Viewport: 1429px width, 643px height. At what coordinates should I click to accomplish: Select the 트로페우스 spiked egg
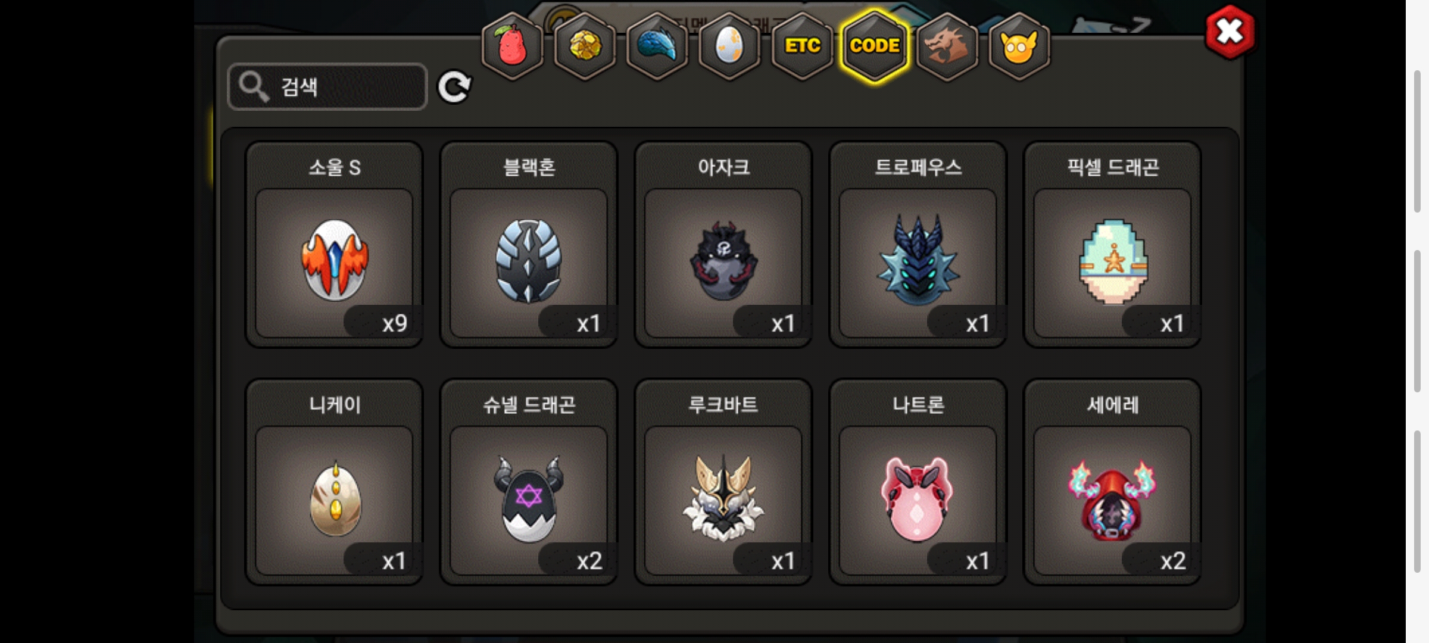(x=918, y=244)
